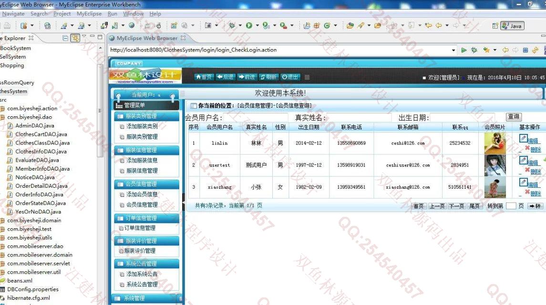The image size is (546, 305).
Task: Open the Navigate menu
Action: click(x=13, y=13)
